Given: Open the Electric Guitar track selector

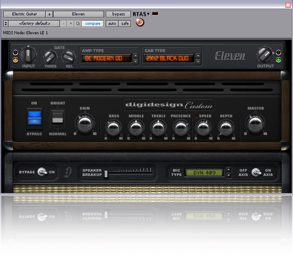Looking at the screenshot, I should pyautogui.click(x=24, y=14).
